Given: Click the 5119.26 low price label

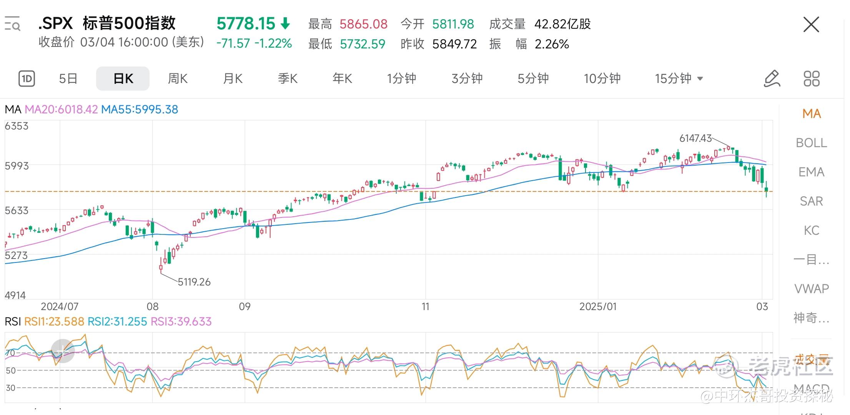Looking at the screenshot, I should pyautogui.click(x=194, y=282).
